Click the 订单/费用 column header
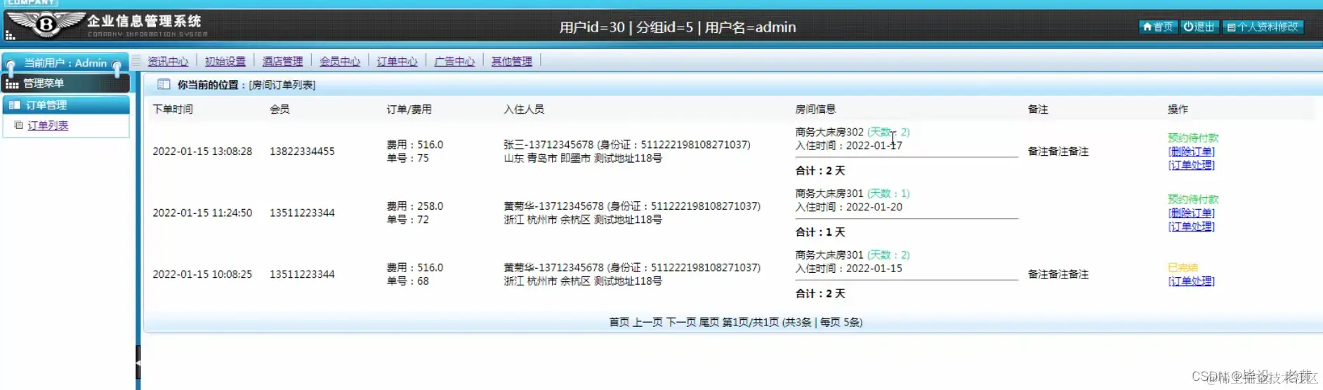 coord(409,109)
